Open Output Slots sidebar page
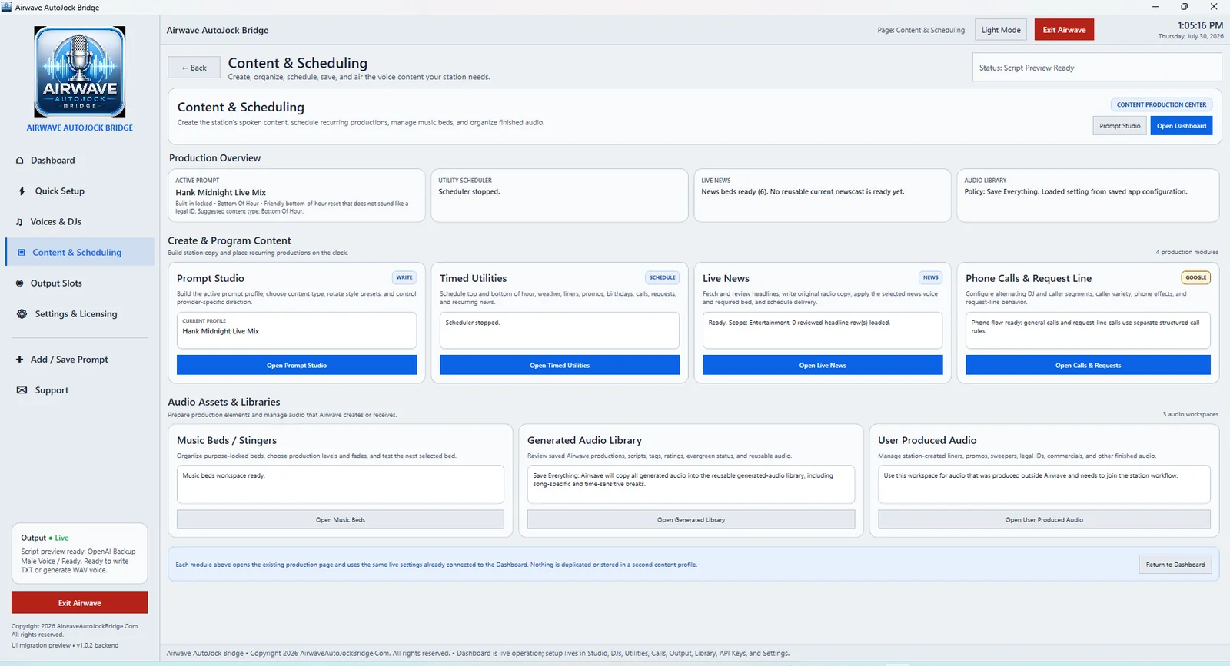Viewport: 1230px width, 666px height. [80, 283]
